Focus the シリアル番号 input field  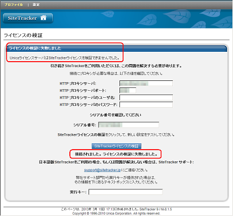coord(129,125)
